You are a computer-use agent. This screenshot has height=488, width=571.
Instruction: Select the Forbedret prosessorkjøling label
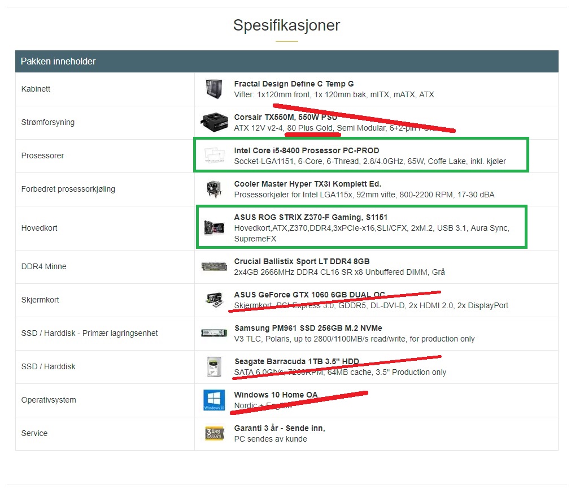(x=68, y=189)
